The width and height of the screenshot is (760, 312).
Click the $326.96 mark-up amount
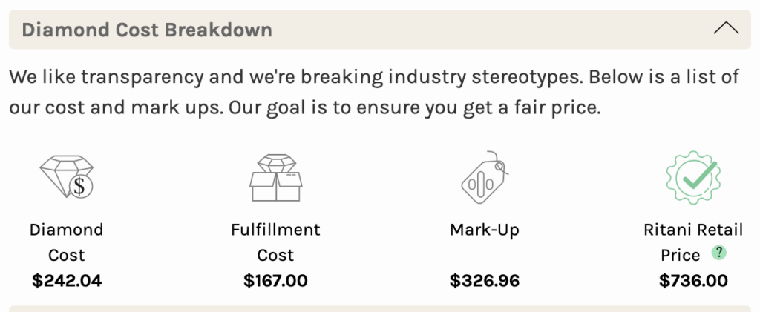tap(484, 281)
